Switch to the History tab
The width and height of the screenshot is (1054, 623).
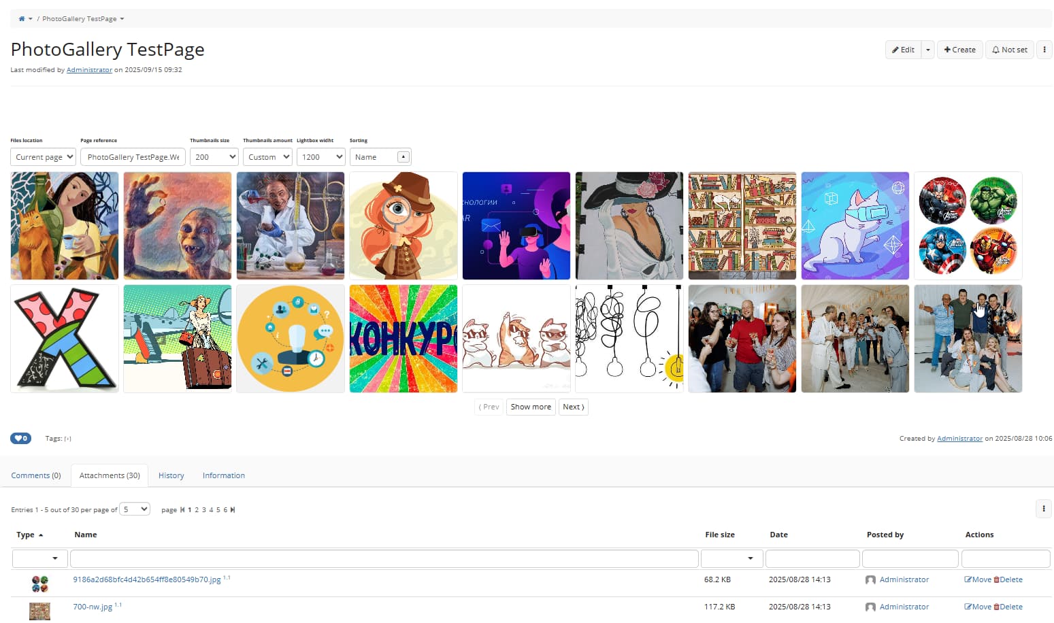click(171, 475)
